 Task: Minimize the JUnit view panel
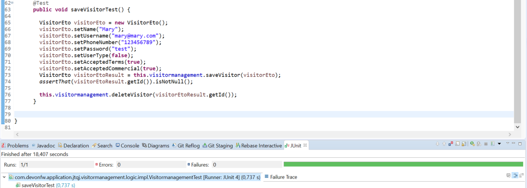pyautogui.click(x=513, y=143)
